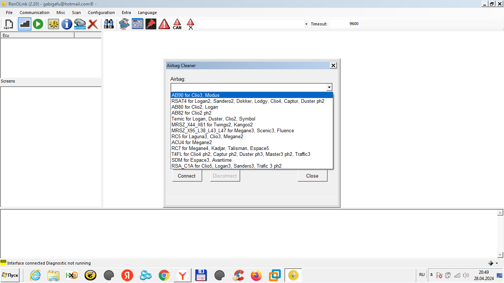This screenshot has height=283, width=504.
Task: Open Internet Explorer from the taskbar
Action: 35,275
